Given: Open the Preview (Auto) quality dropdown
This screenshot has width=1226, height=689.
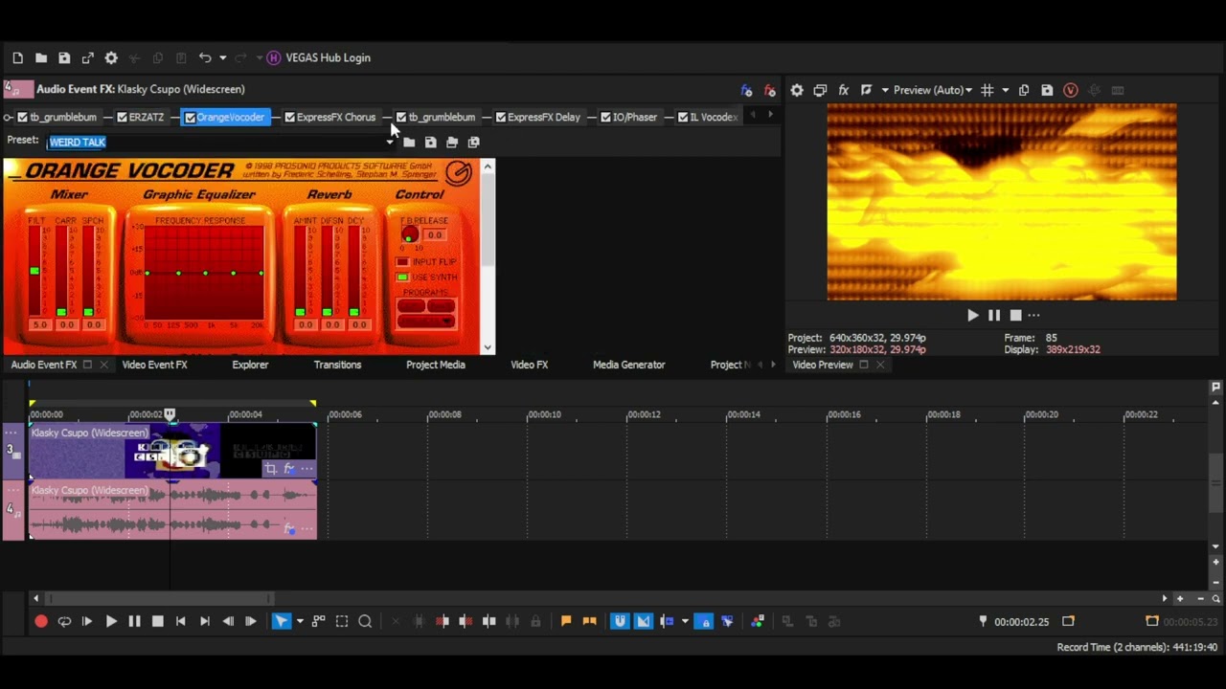Looking at the screenshot, I should coord(933,90).
